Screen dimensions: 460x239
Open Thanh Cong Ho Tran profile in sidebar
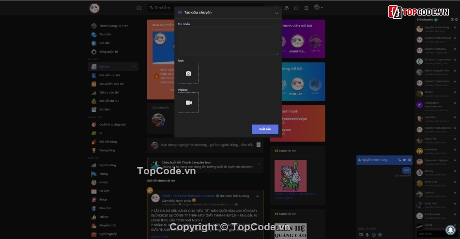tap(113, 26)
